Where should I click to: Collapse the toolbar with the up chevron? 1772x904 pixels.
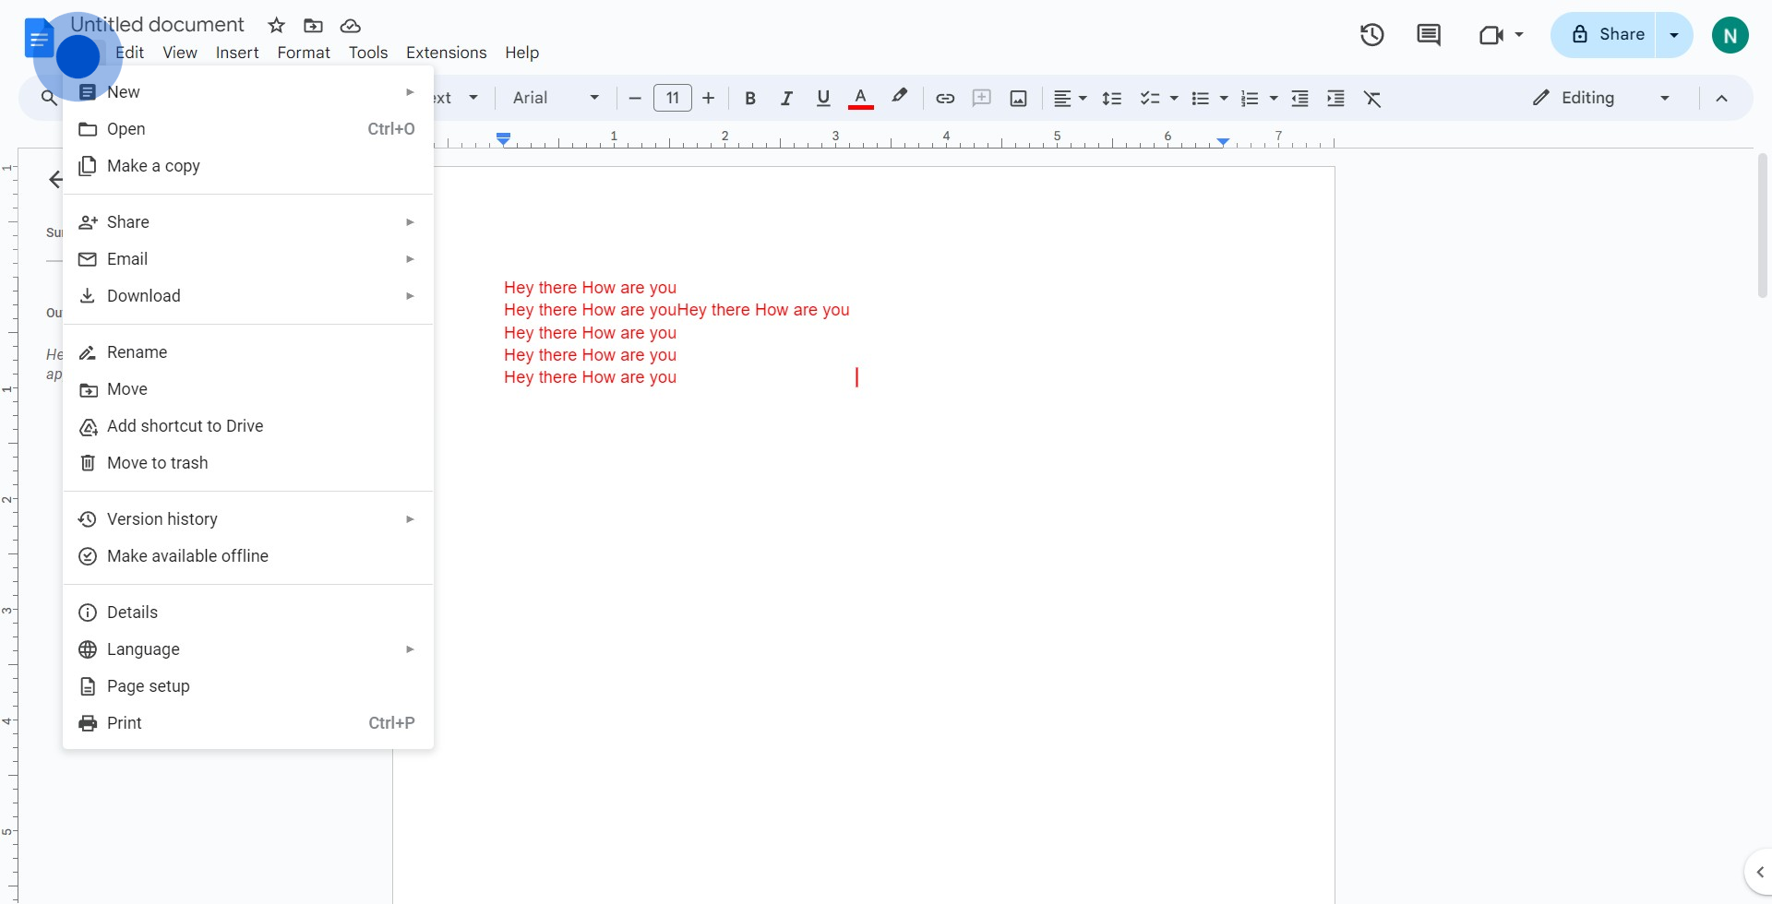pyautogui.click(x=1721, y=98)
